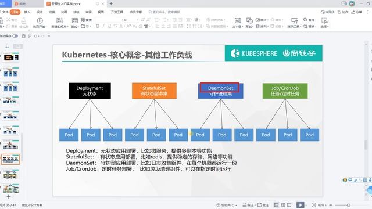Click the sync status button

327,12
